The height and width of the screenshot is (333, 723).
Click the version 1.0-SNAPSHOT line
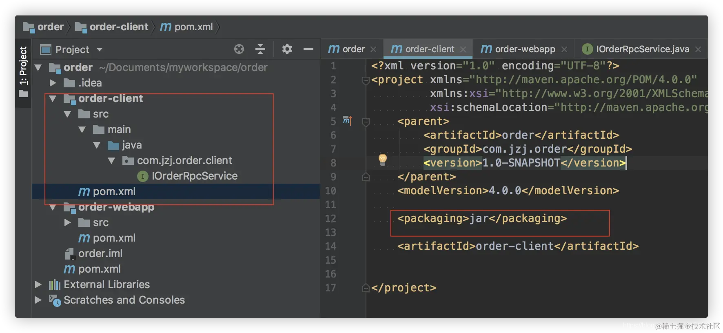pyautogui.click(x=524, y=163)
